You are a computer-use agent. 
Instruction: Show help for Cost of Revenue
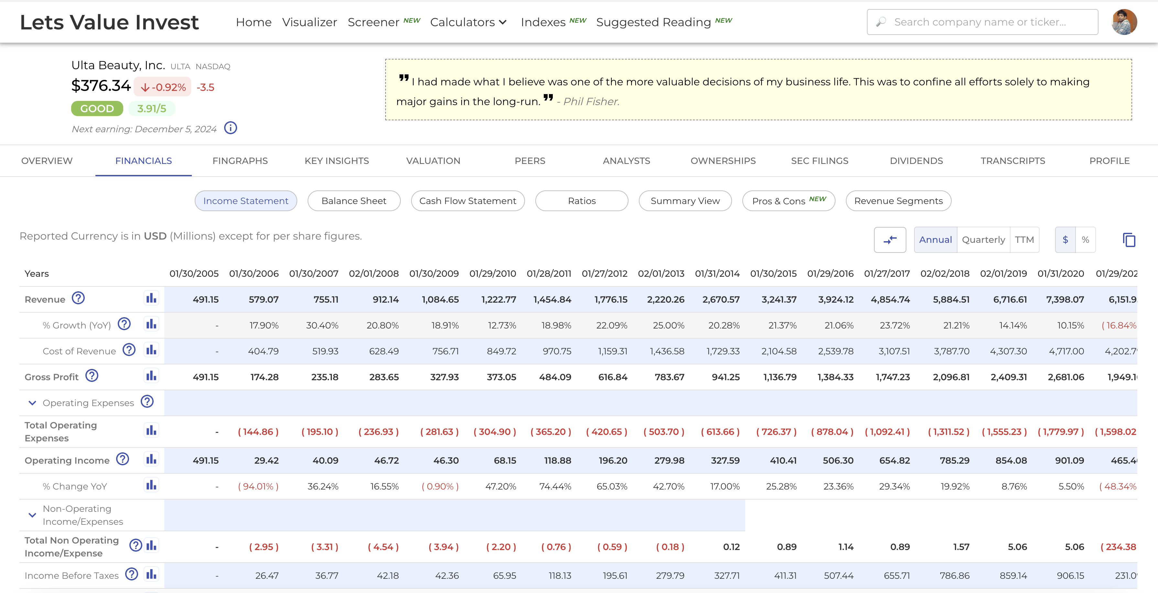point(129,350)
